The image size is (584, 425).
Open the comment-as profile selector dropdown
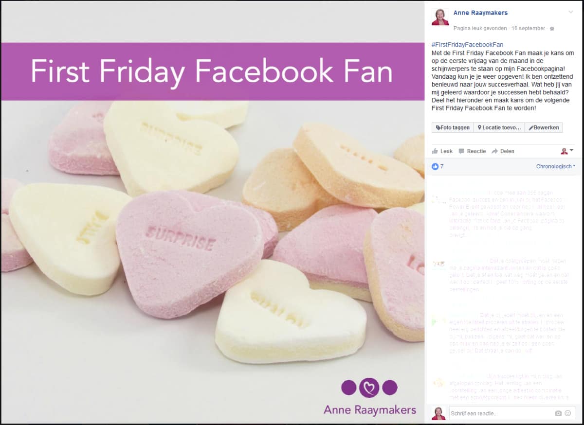[567, 151]
